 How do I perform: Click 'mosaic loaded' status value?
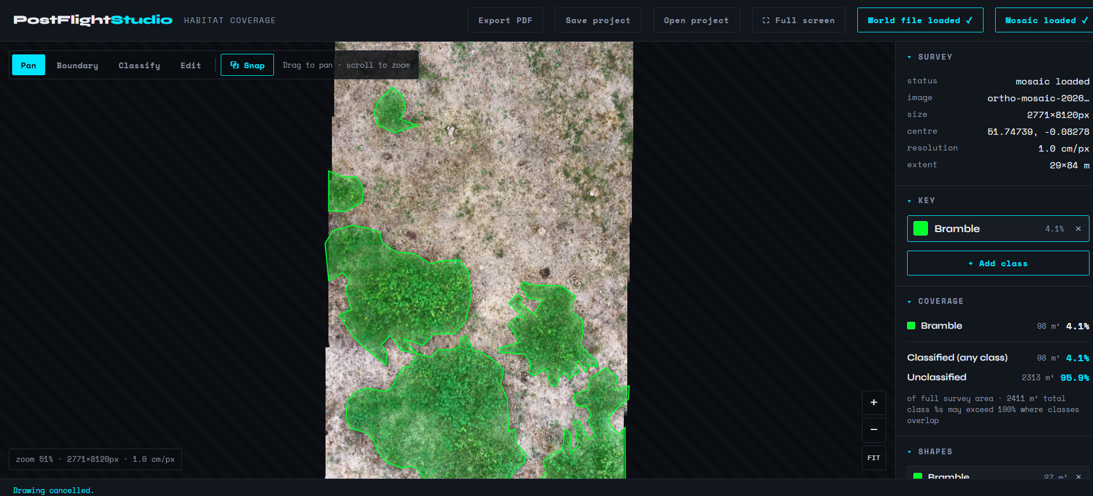click(1052, 82)
